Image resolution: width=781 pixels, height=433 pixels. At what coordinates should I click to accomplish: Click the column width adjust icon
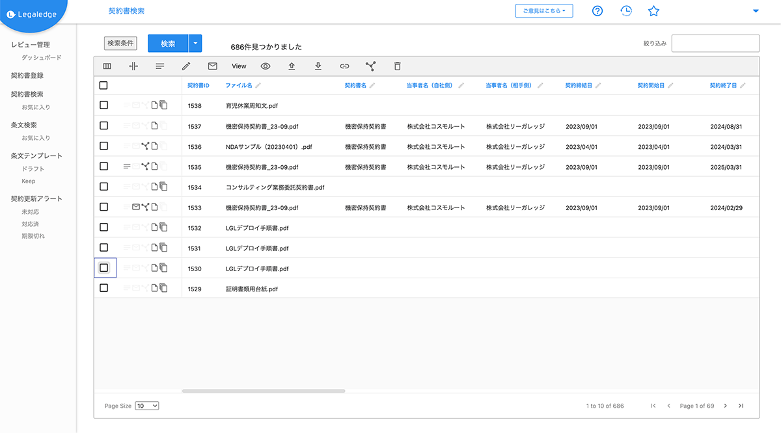tap(133, 66)
